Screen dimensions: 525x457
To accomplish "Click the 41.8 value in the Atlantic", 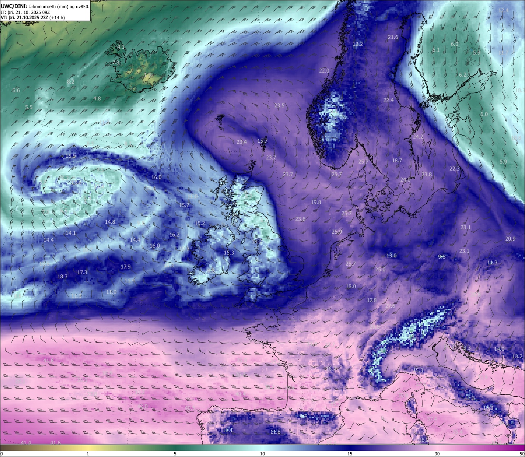I will click(48, 361).
